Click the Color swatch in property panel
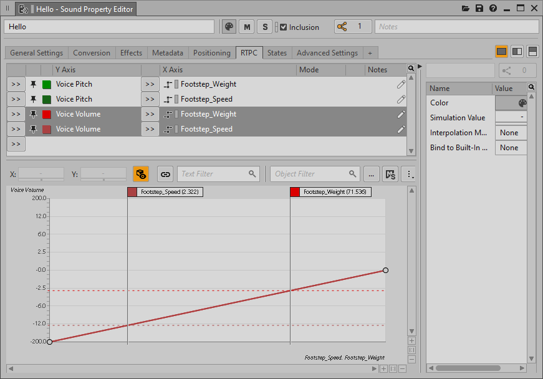This screenshot has height=379, width=543. (511, 103)
